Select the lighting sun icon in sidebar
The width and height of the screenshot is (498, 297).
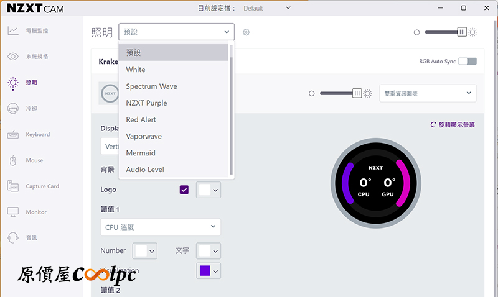pyautogui.click(x=13, y=83)
